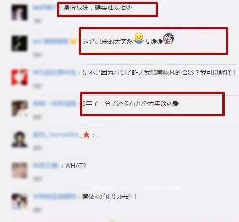This screenshot has width=239, height=222.
Task: Open the avatar beside the WHAT? comment
Action: pyautogui.click(x=19, y=170)
